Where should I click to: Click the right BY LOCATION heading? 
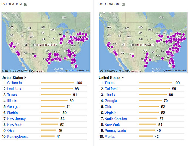[109, 4]
